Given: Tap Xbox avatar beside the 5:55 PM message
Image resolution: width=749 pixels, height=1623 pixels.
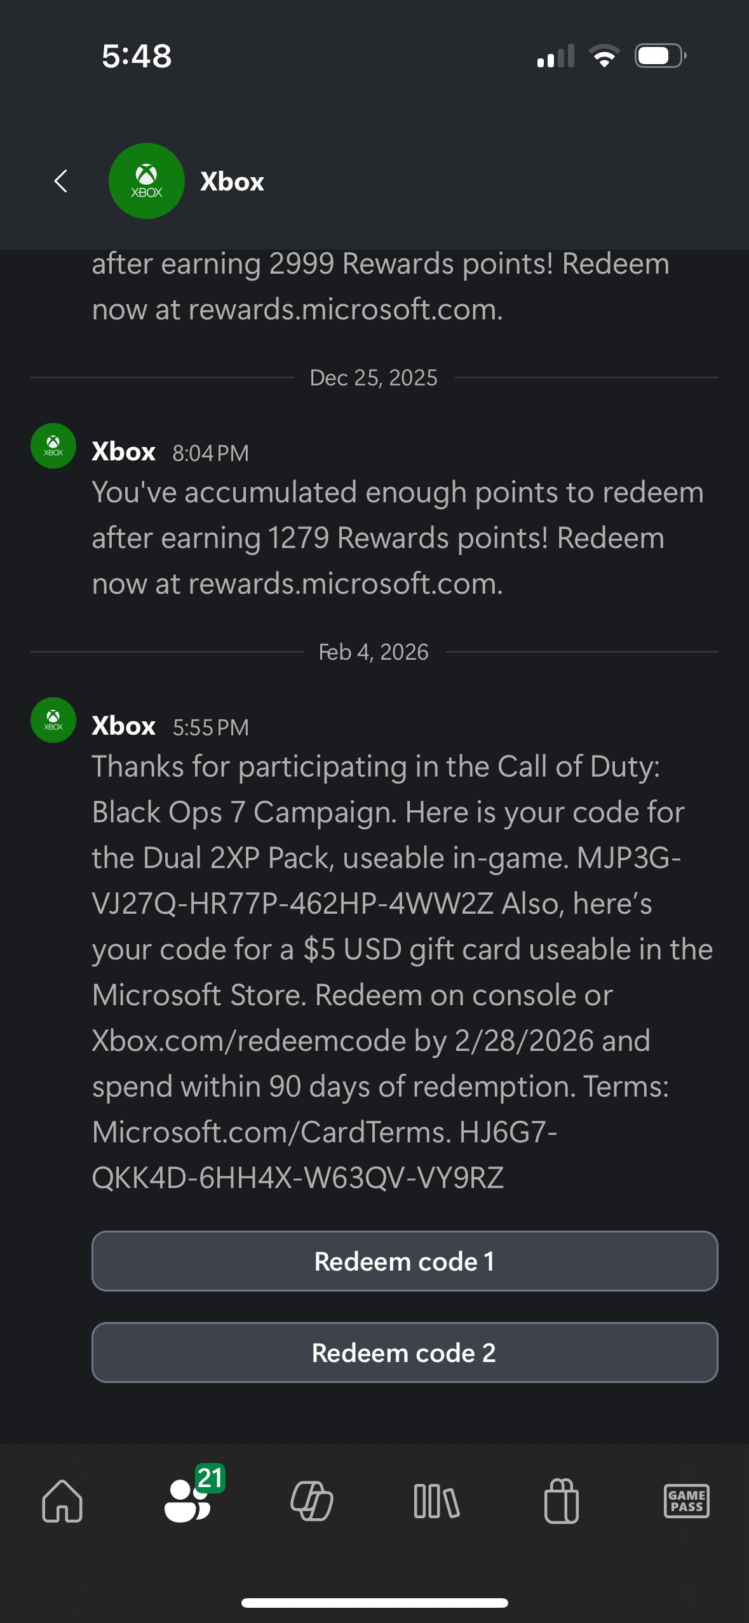Looking at the screenshot, I should pos(53,720).
